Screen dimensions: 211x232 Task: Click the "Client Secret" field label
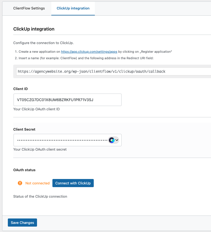(24, 129)
